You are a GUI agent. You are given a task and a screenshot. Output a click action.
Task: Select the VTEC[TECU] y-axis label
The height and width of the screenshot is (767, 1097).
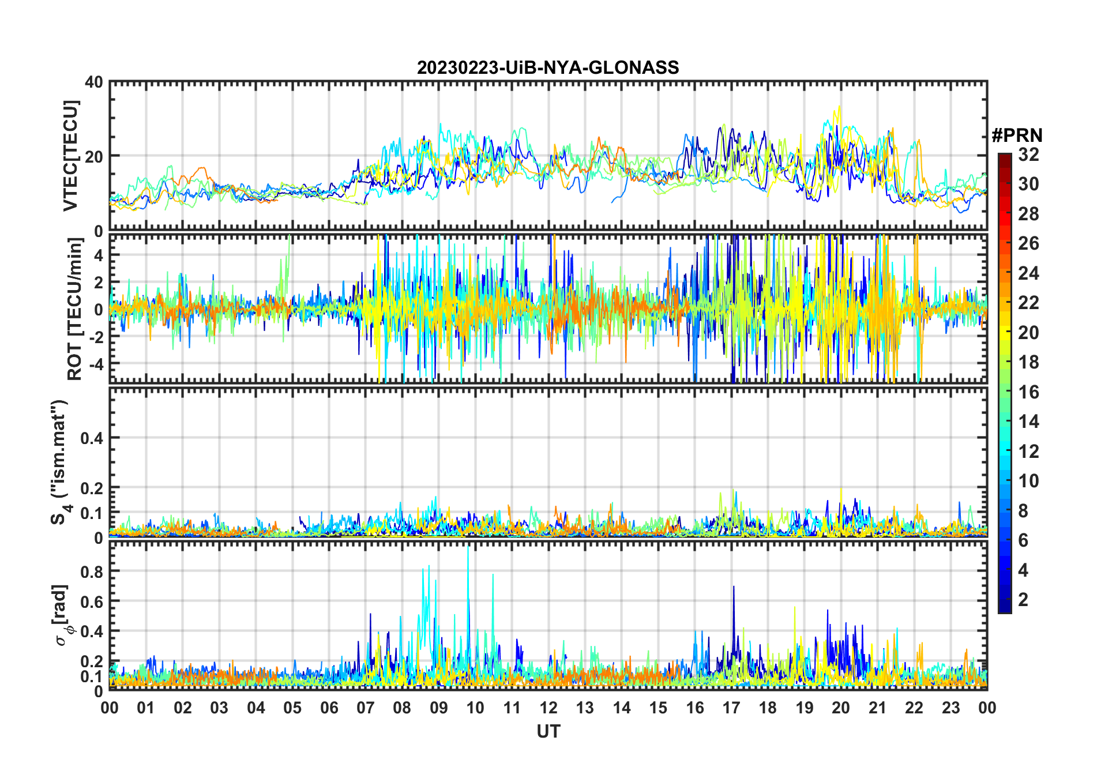[x=70, y=156]
